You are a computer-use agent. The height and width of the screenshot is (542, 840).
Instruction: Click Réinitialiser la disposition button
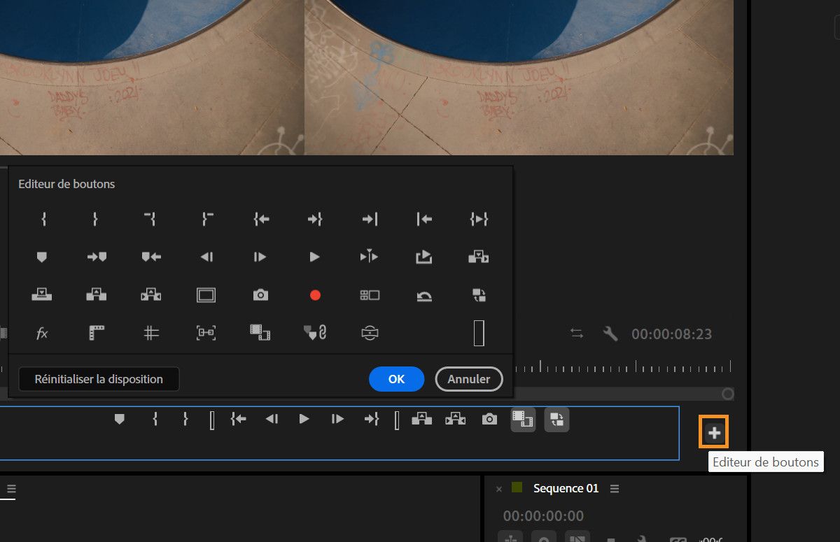(99, 379)
